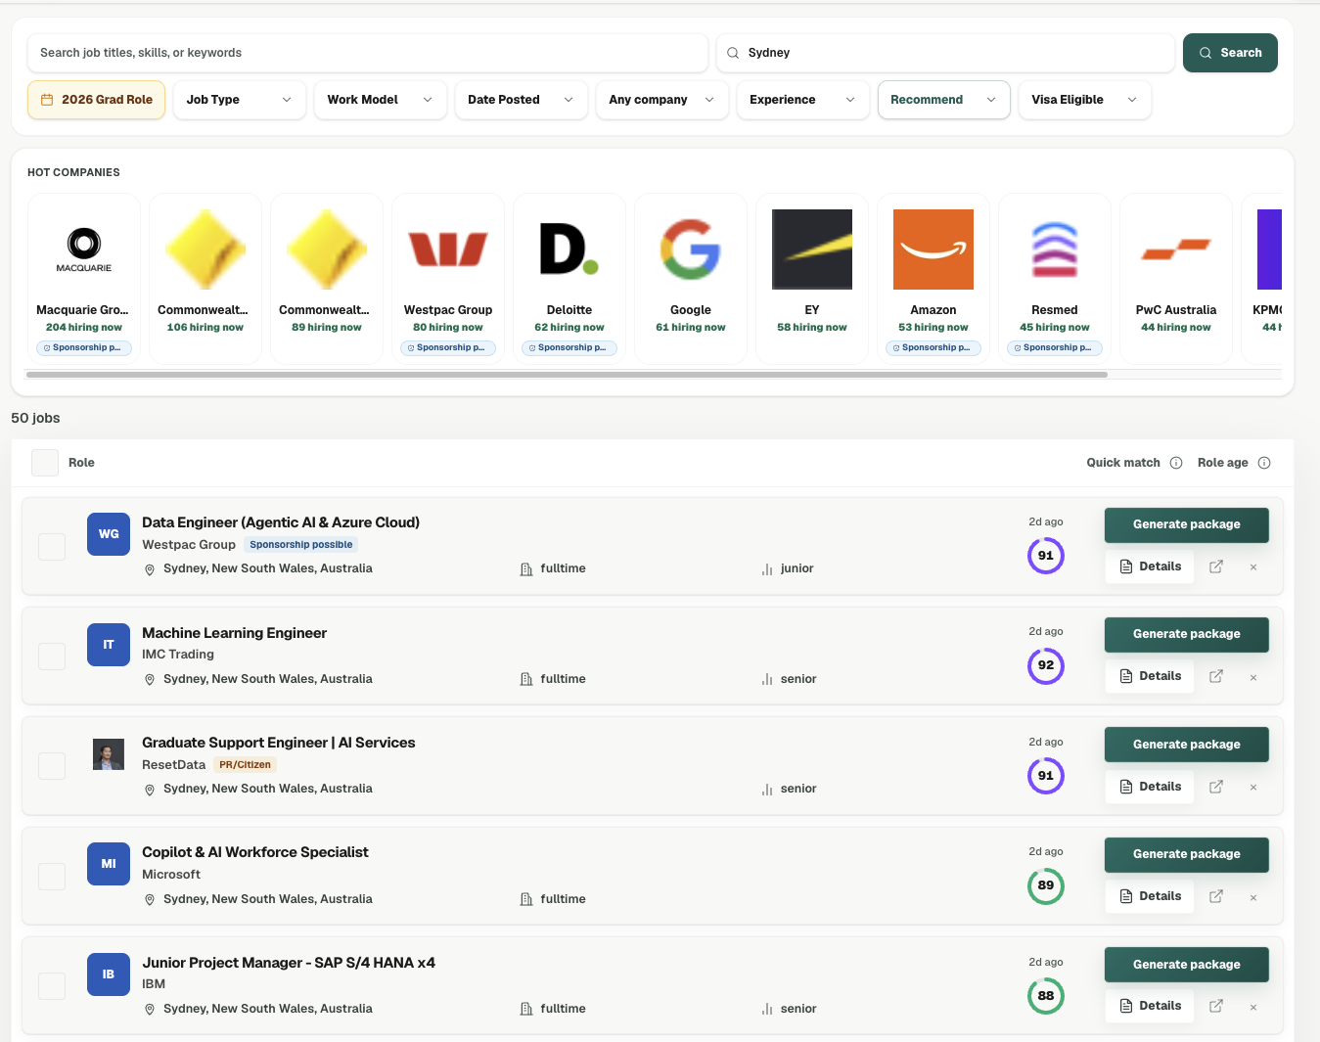
Task: Select the Machine Learning Engineer job checkbox
Action: [x=52, y=657]
